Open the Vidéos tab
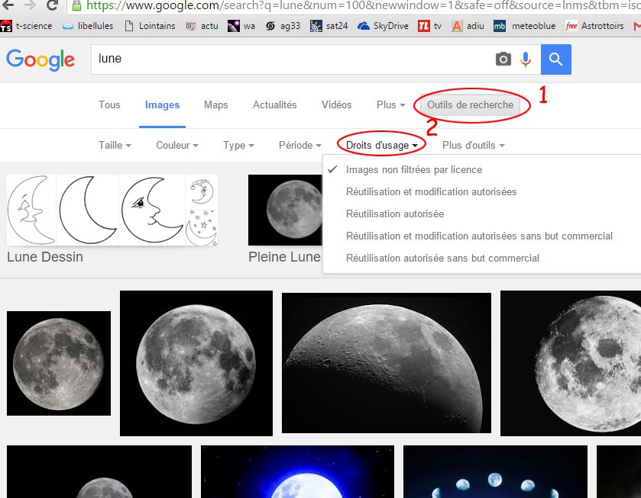This screenshot has height=498, width=641. click(336, 105)
